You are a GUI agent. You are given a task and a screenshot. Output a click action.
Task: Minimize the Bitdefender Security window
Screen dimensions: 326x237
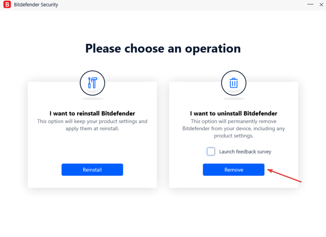coord(310,5)
